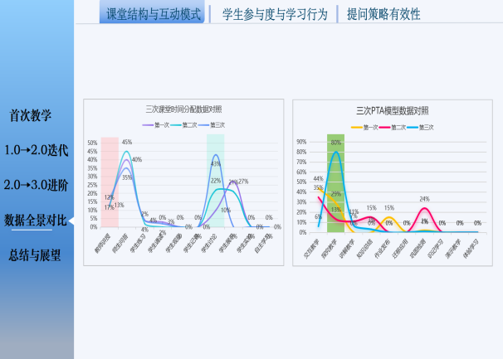503x359 pixels.
Task: Click the 演示教学 axis label in PTA chart
Action: point(453,249)
